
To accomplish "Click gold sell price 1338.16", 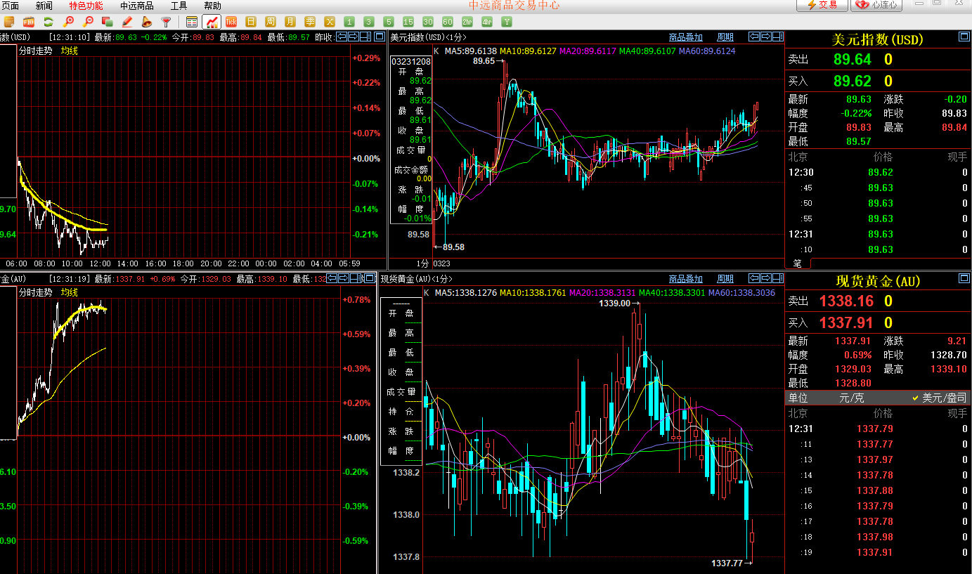I will (x=846, y=301).
